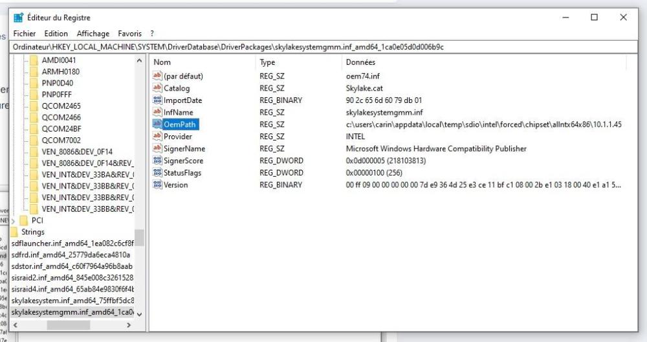Click the Skylake.cat data value
The width and height of the screenshot is (647, 342).
(x=364, y=88)
